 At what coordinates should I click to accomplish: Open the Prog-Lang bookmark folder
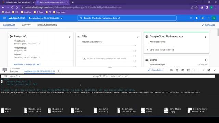tap(59, 12)
